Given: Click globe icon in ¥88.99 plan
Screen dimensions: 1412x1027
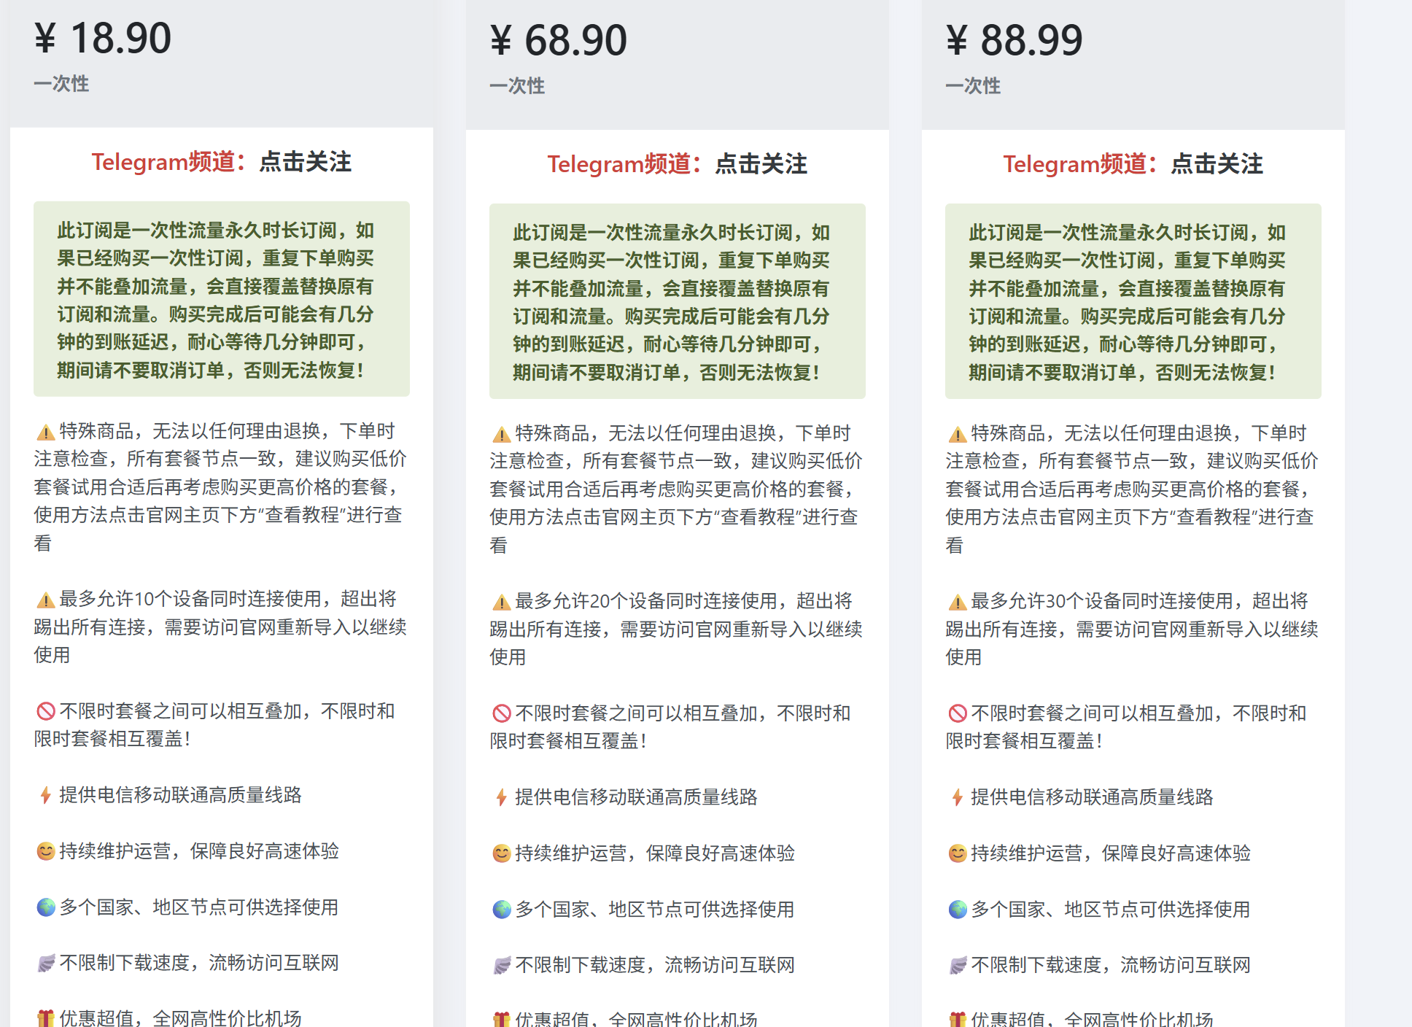Looking at the screenshot, I should [x=958, y=910].
